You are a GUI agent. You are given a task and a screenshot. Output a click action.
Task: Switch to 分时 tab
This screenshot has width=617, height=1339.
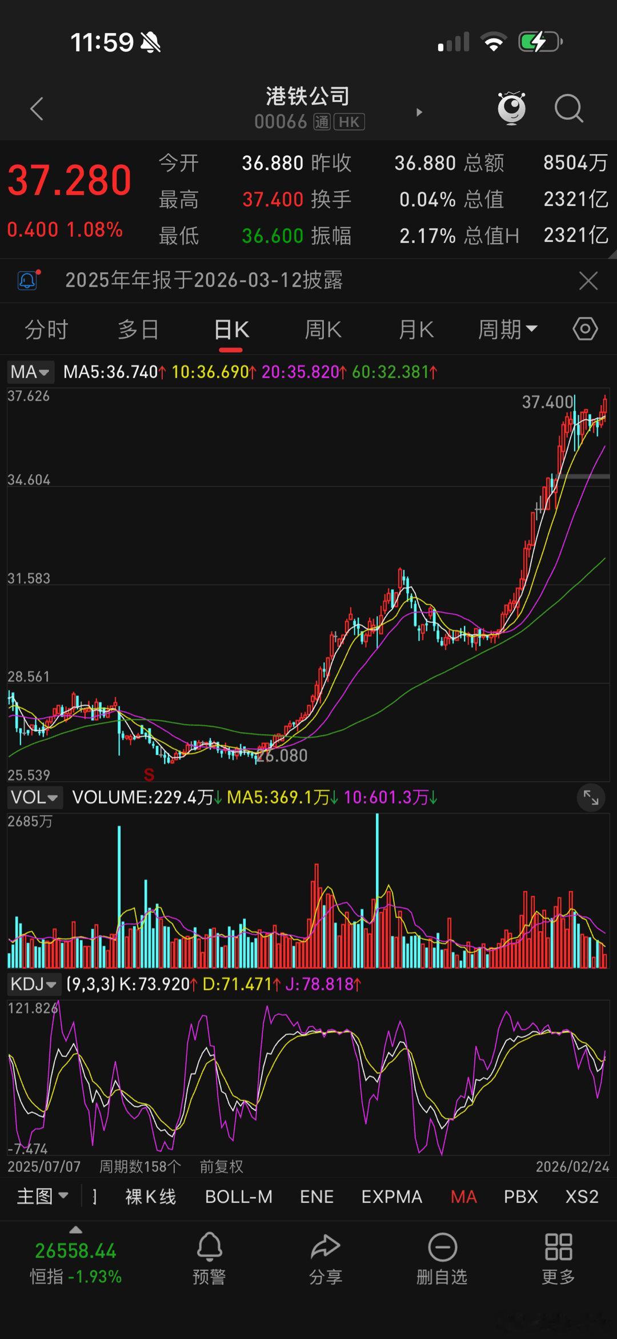coord(46,329)
